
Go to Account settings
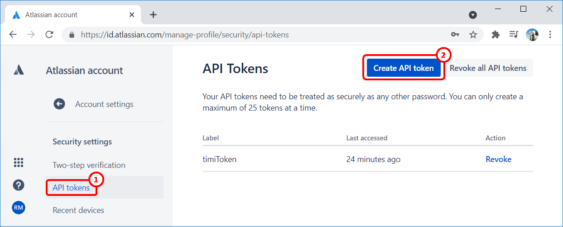[104, 104]
